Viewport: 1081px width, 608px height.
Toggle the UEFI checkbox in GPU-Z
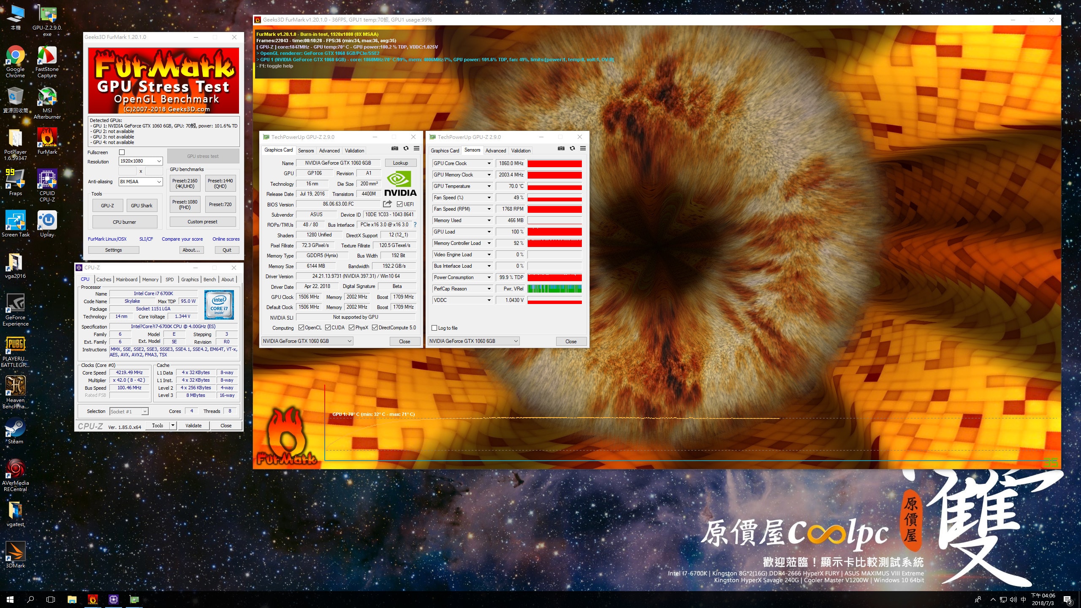(x=399, y=204)
